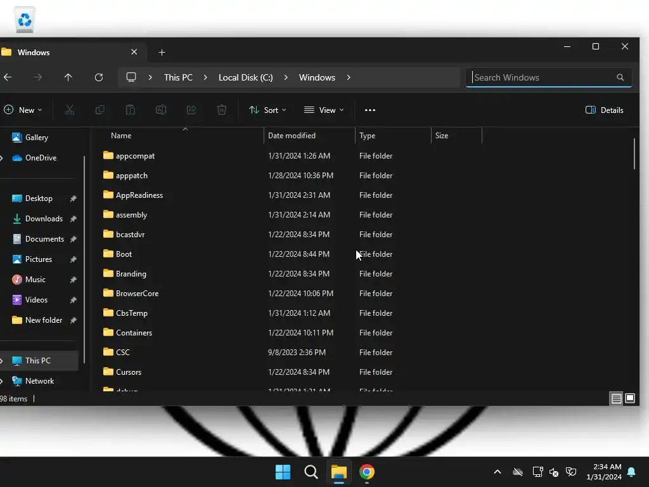This screenshot has height=487, width=649.
Task: Open Downloads in navigation pane
Action: coord(44,219)
